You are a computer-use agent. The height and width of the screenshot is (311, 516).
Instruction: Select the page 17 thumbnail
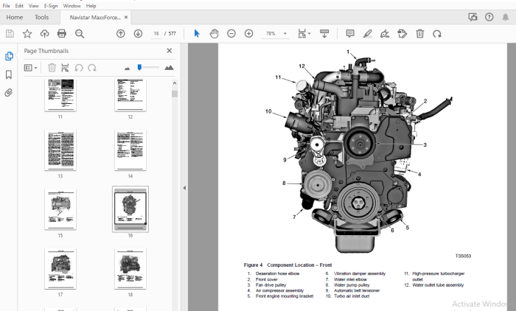tap(60, 268)
